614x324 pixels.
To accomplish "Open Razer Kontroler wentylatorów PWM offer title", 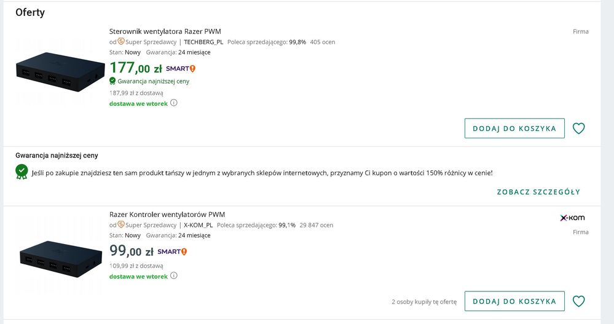I will coord(167,215).
